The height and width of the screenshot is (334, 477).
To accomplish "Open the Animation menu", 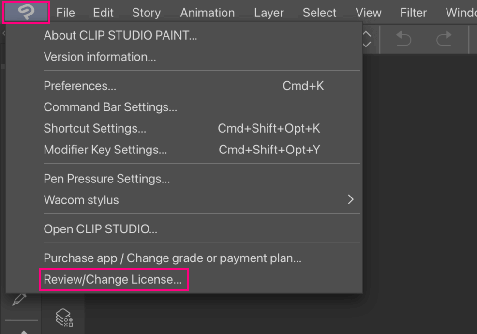I will pos(207,13).
